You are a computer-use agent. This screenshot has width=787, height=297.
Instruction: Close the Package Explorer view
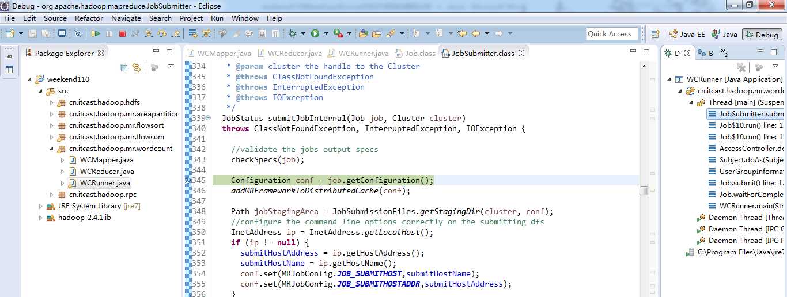click(x=100, y=53)
